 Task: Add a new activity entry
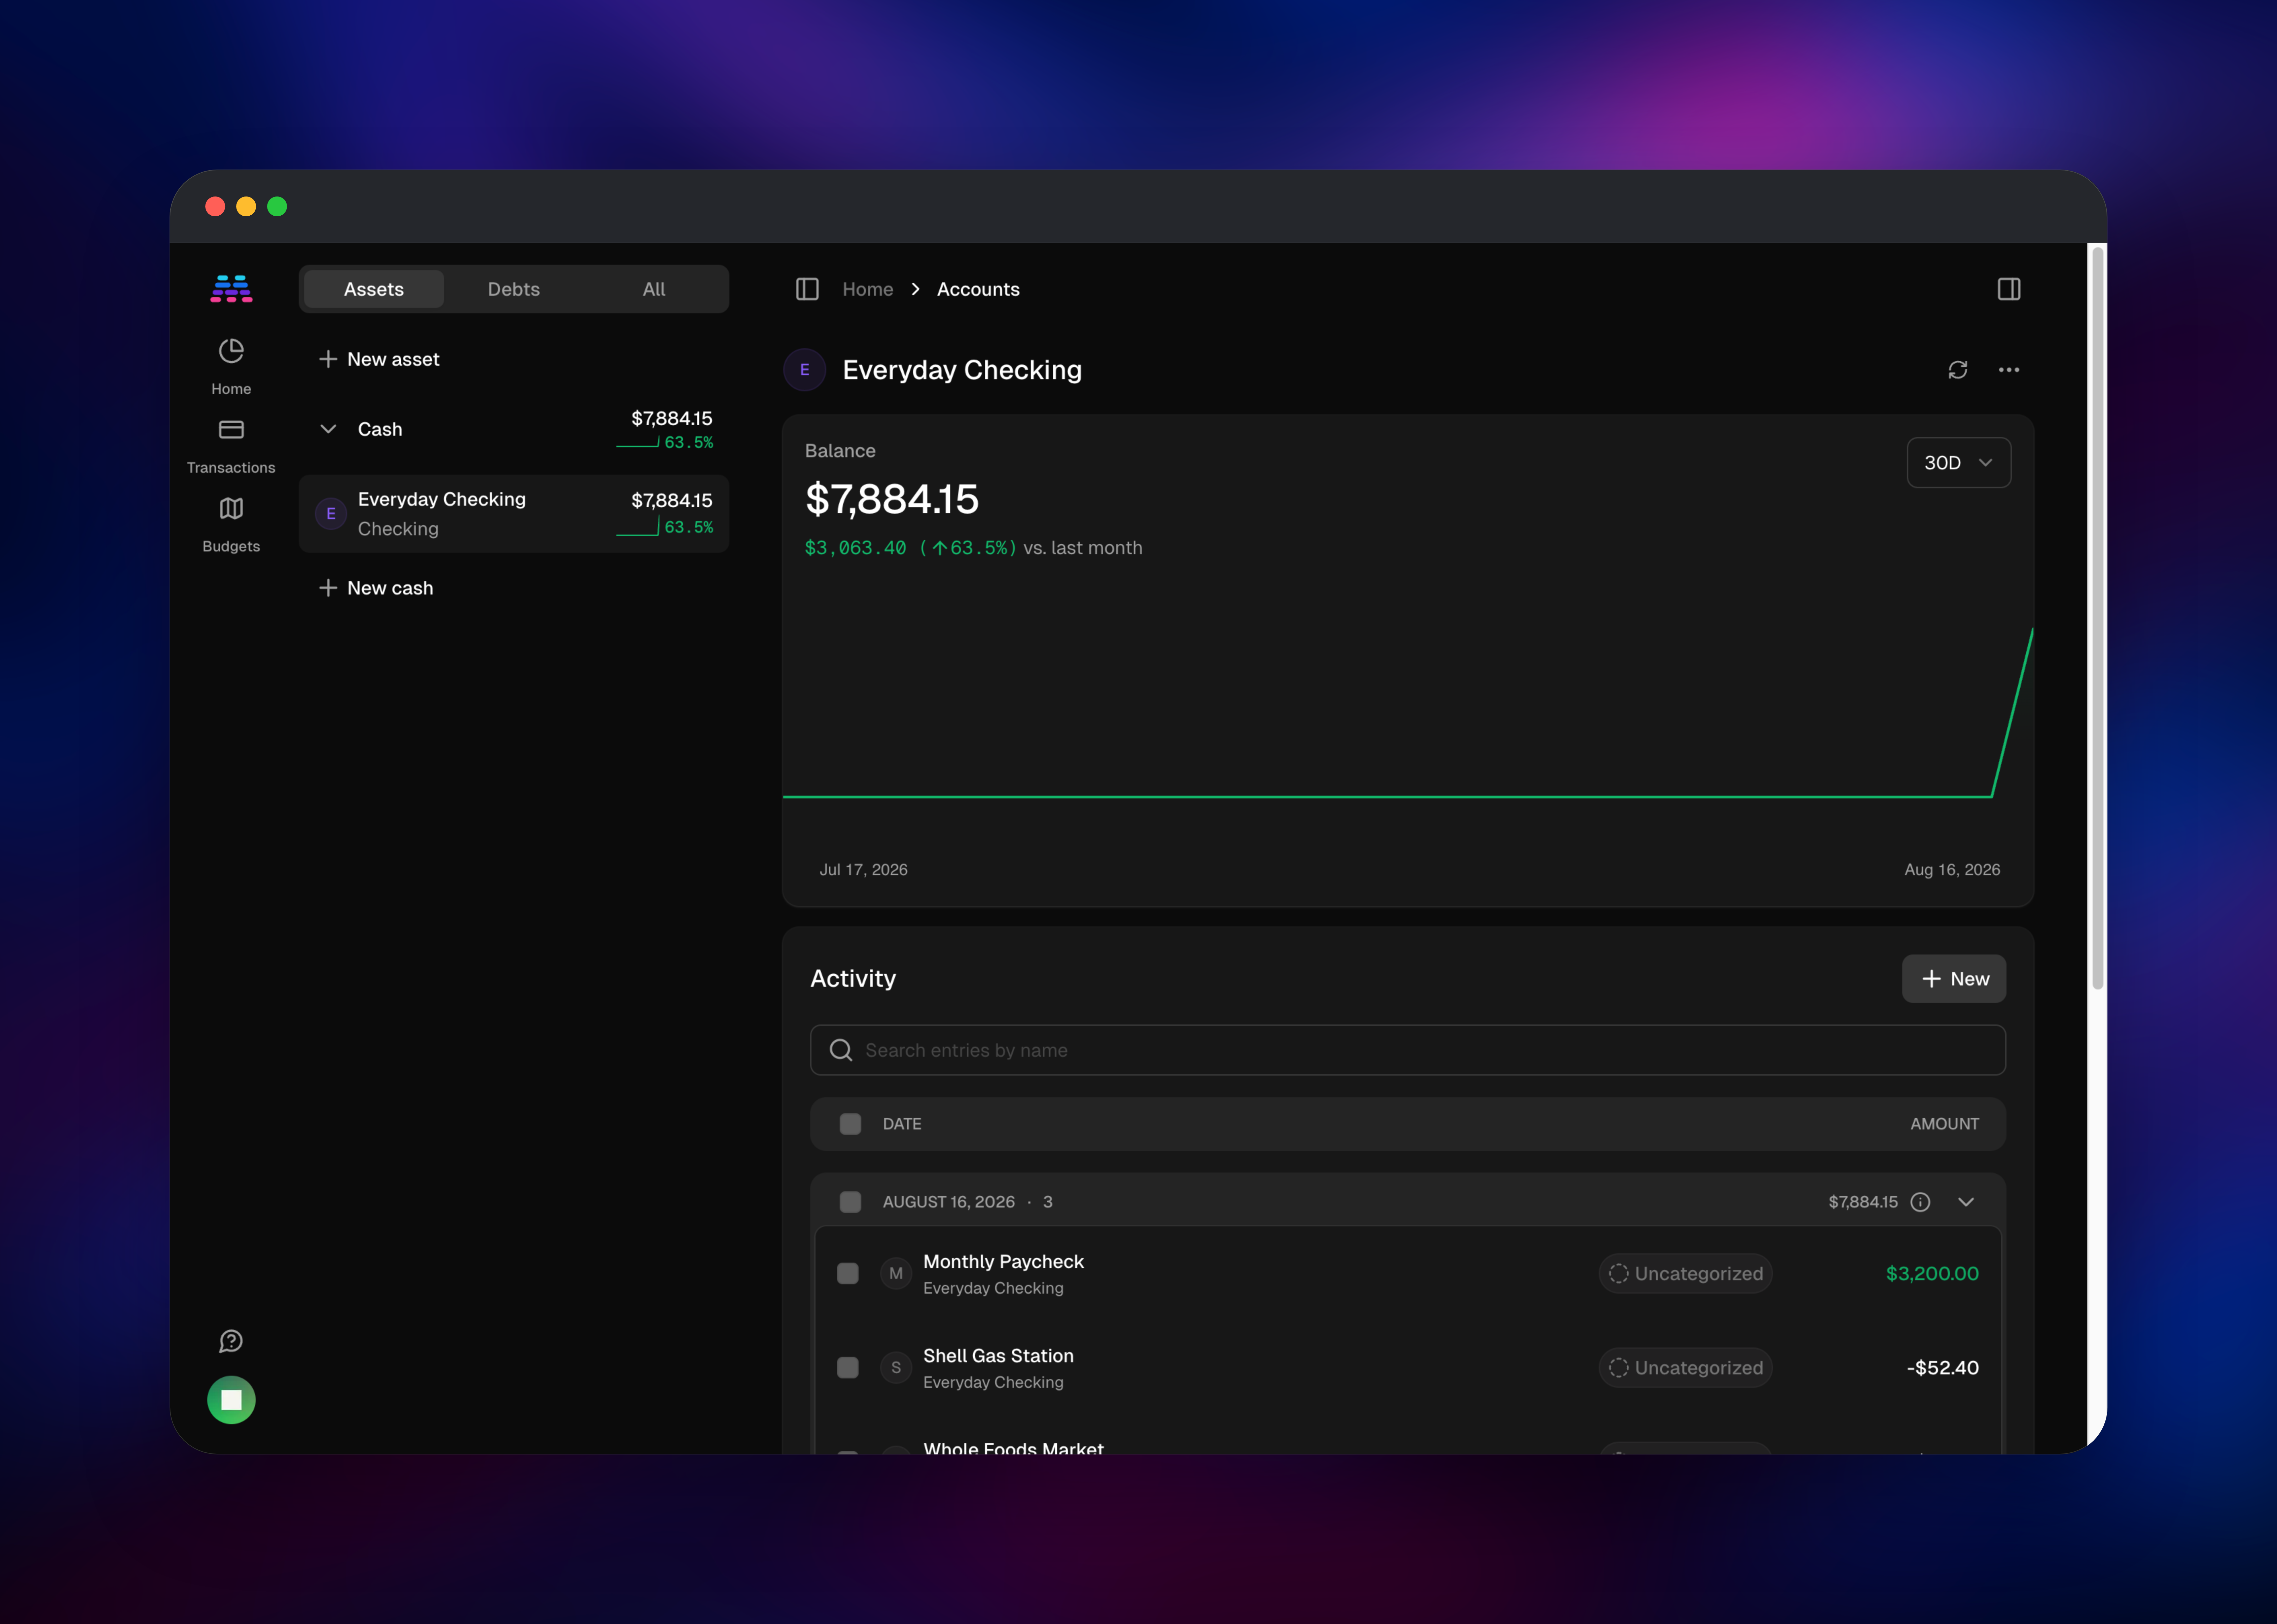[1954, 979]
